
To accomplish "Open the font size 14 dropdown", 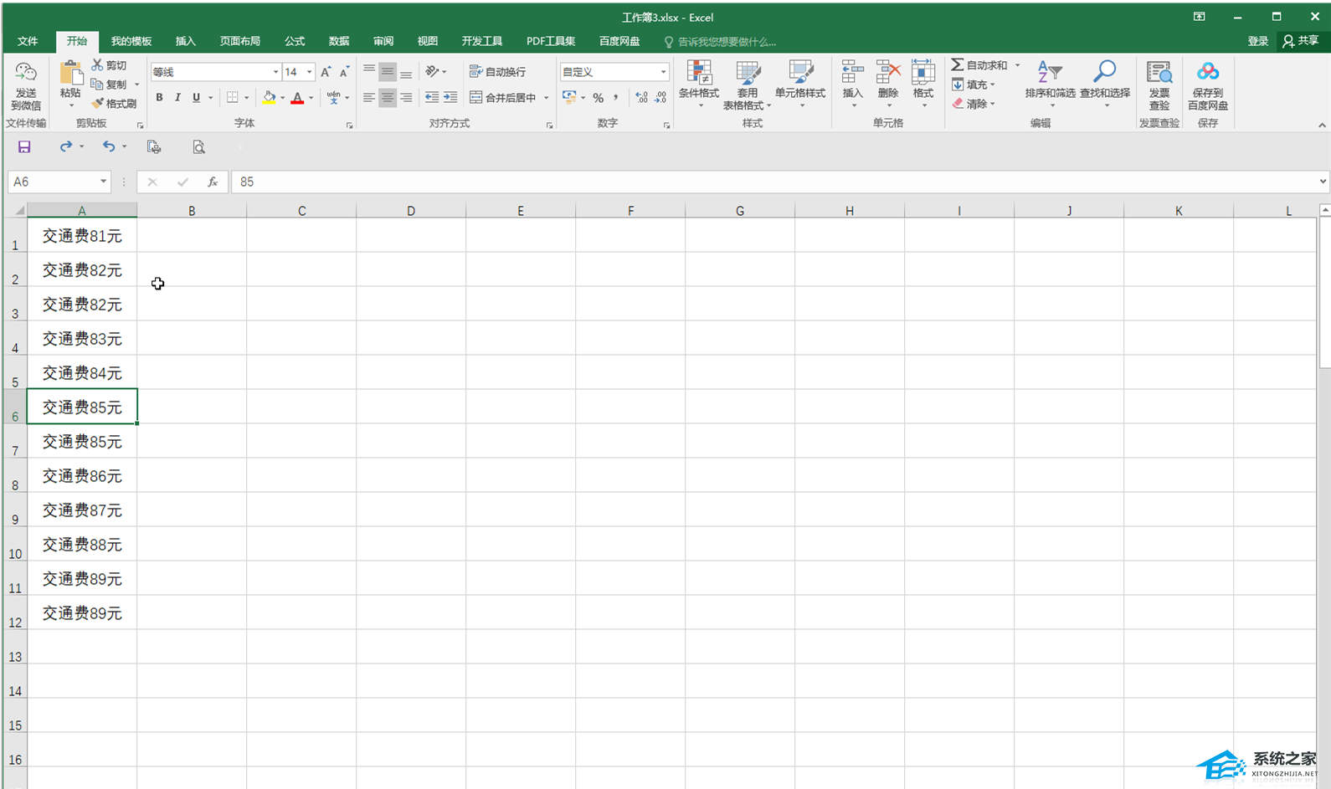I will [310, 72].
